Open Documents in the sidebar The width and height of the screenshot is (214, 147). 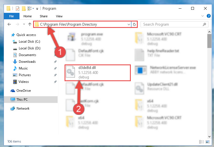[24, 55]
